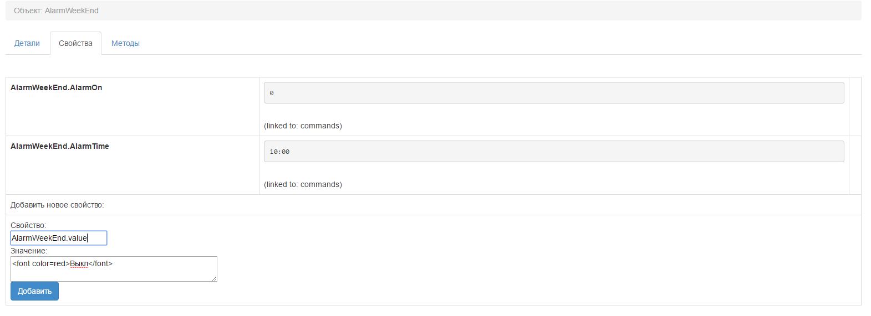Click the linked-to commands text under AlarmOn

coord(303,126)
